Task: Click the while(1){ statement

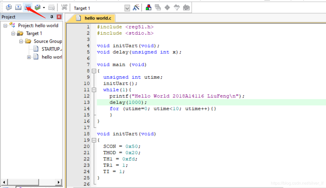Action: [x=117, y=90]
